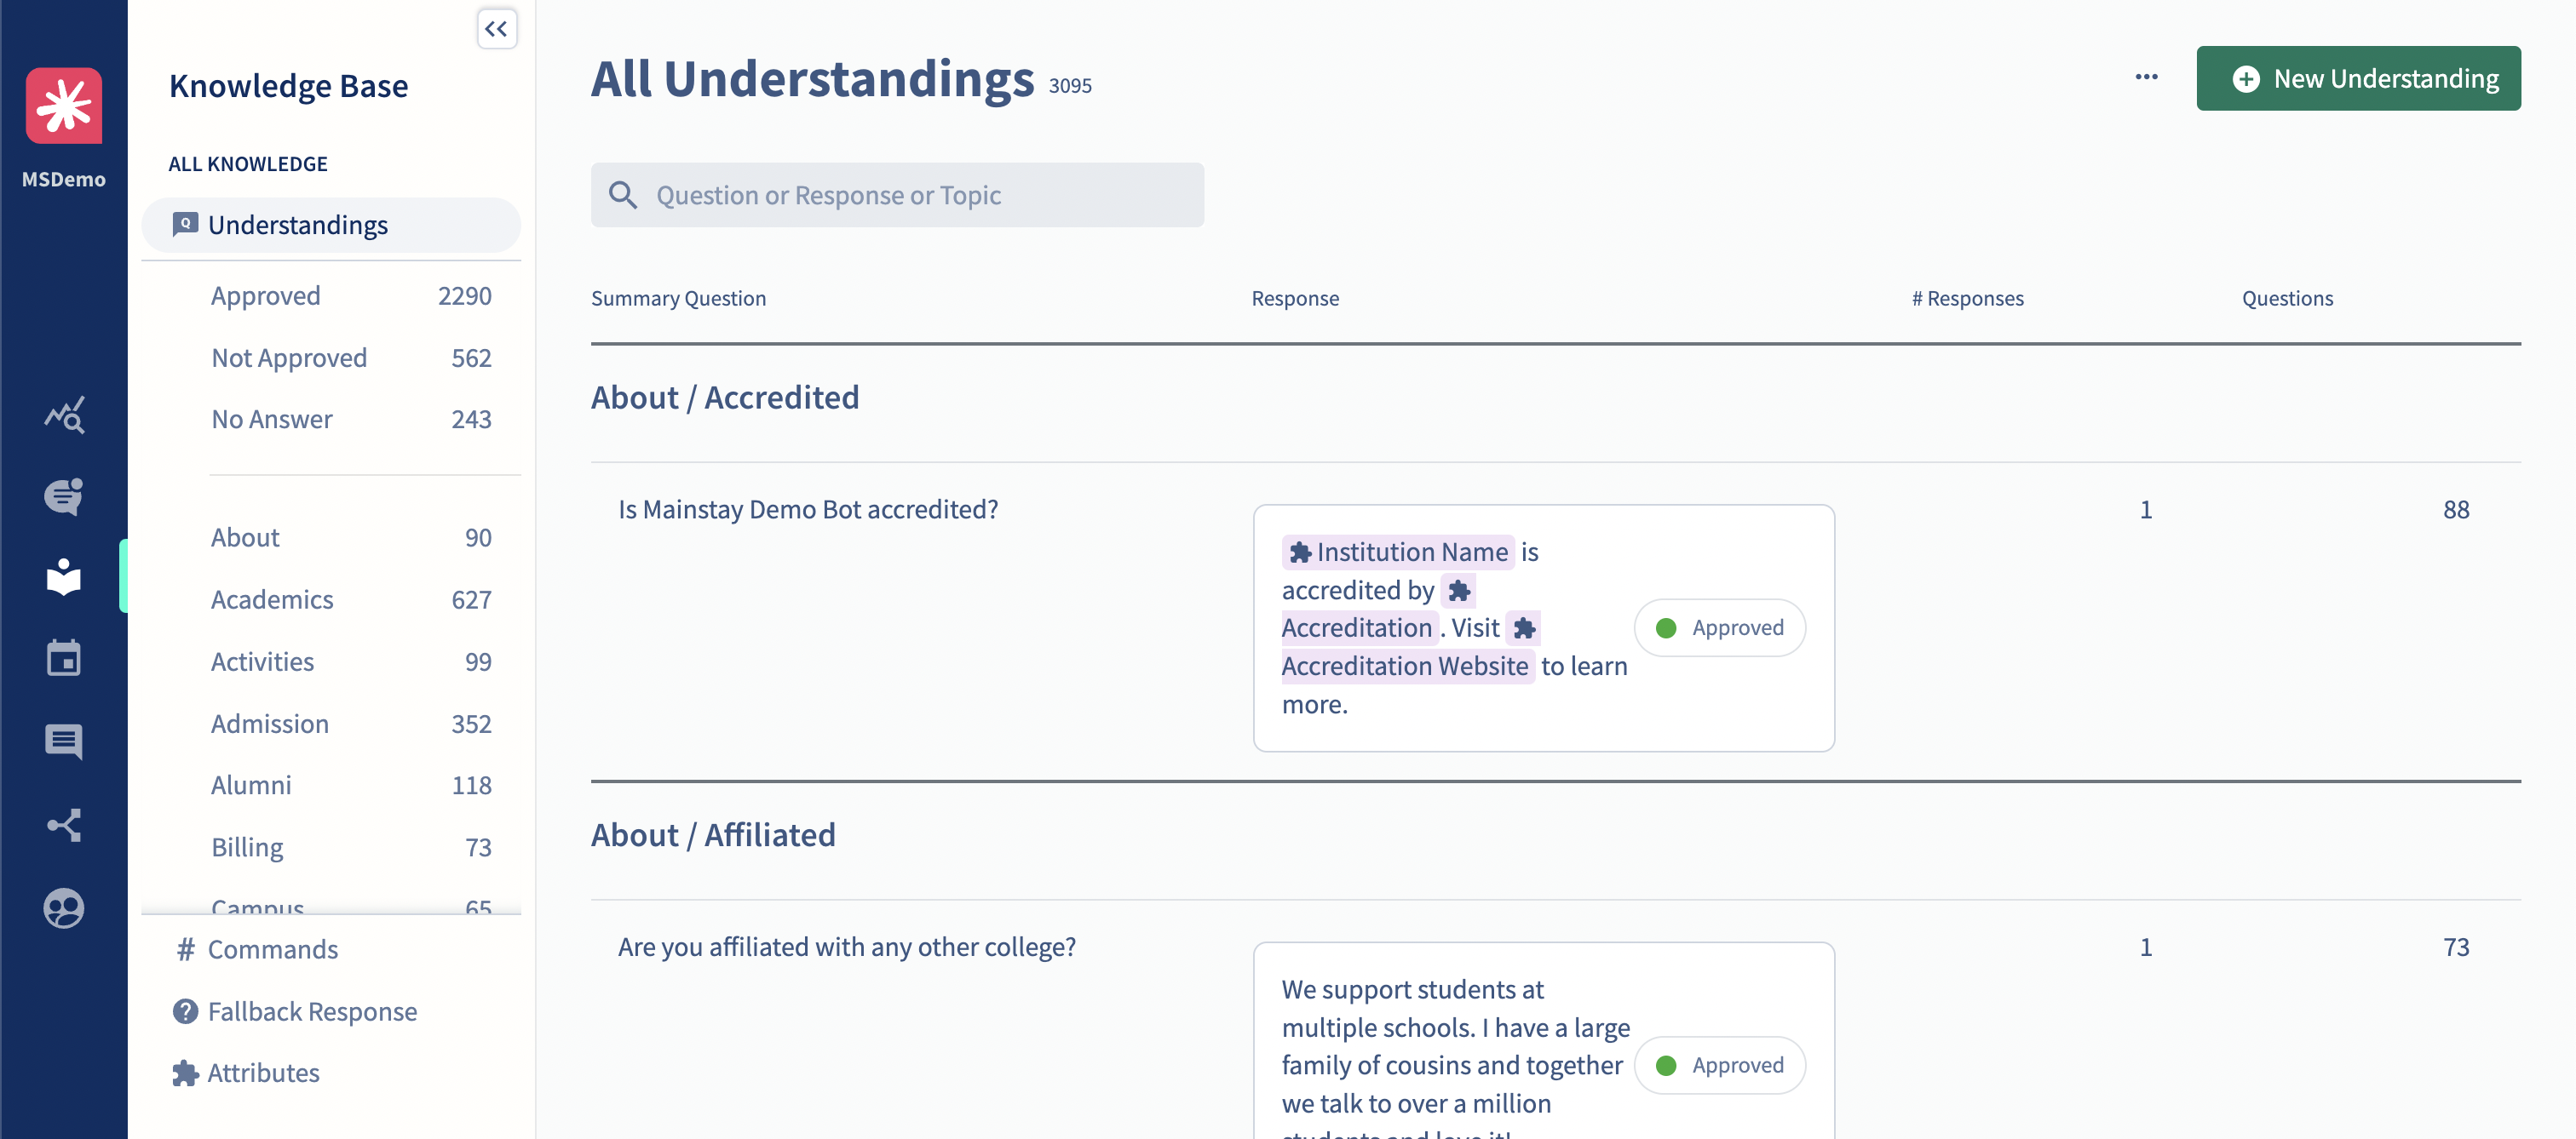Image resolution: width=2576 pixels, height=1139 pixels.
Task: Open the Academics topic category
Action: click(x=351, y=599)
